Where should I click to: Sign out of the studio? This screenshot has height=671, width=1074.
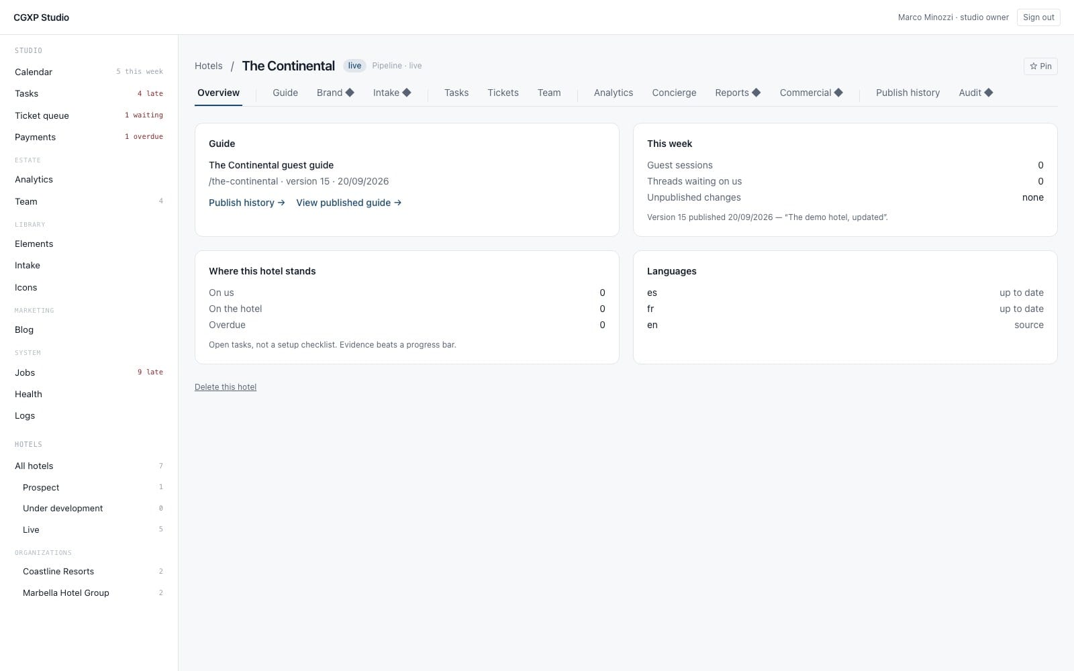tap(1038, 17)
